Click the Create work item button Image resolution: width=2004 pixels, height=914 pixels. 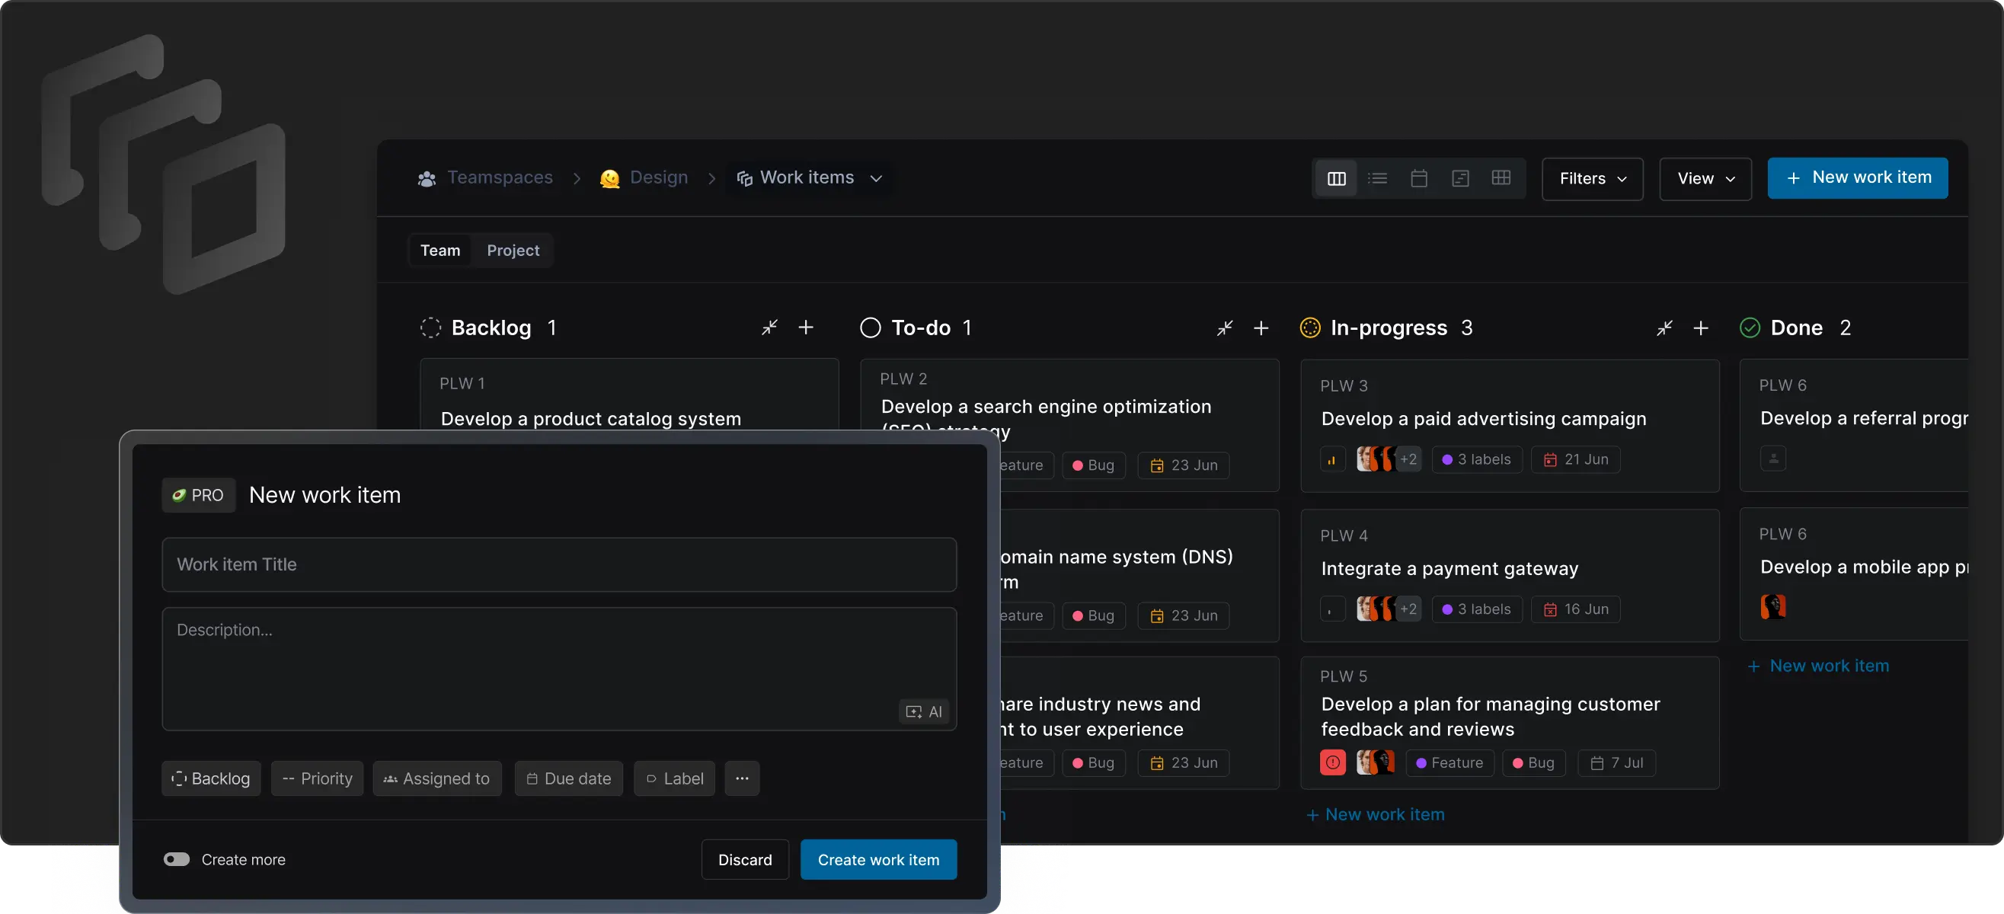click(x=877, y=860)
